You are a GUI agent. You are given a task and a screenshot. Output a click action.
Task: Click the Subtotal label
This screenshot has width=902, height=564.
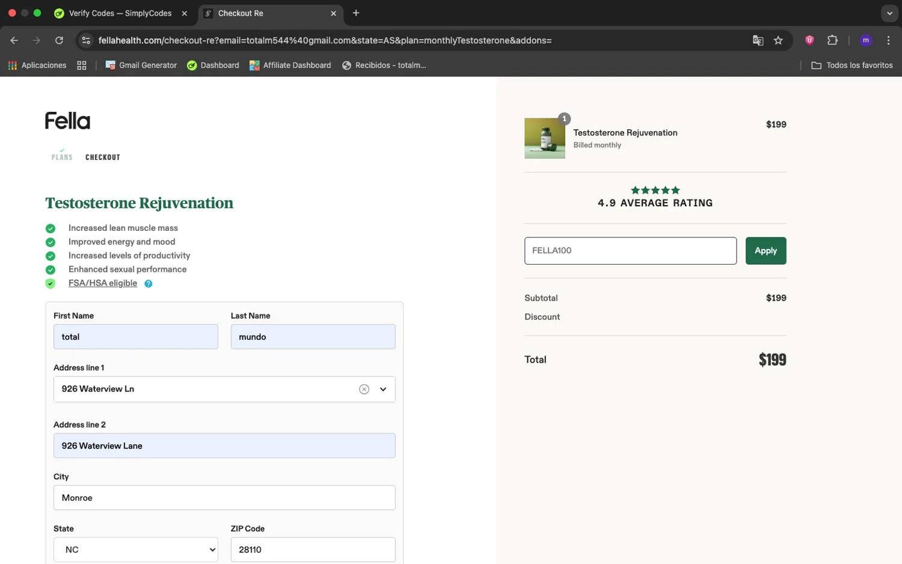541,298
